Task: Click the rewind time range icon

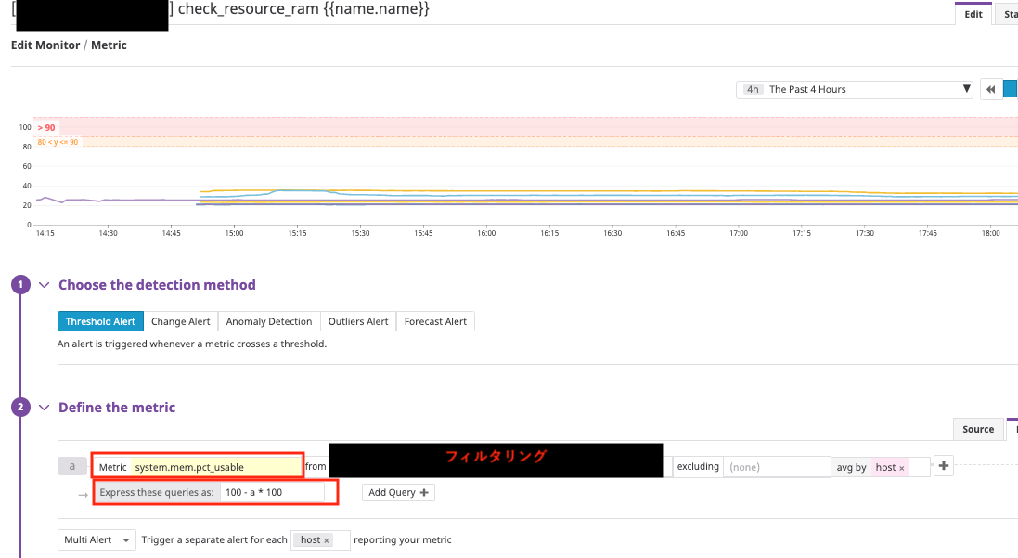Action: (x=991, y=90)
